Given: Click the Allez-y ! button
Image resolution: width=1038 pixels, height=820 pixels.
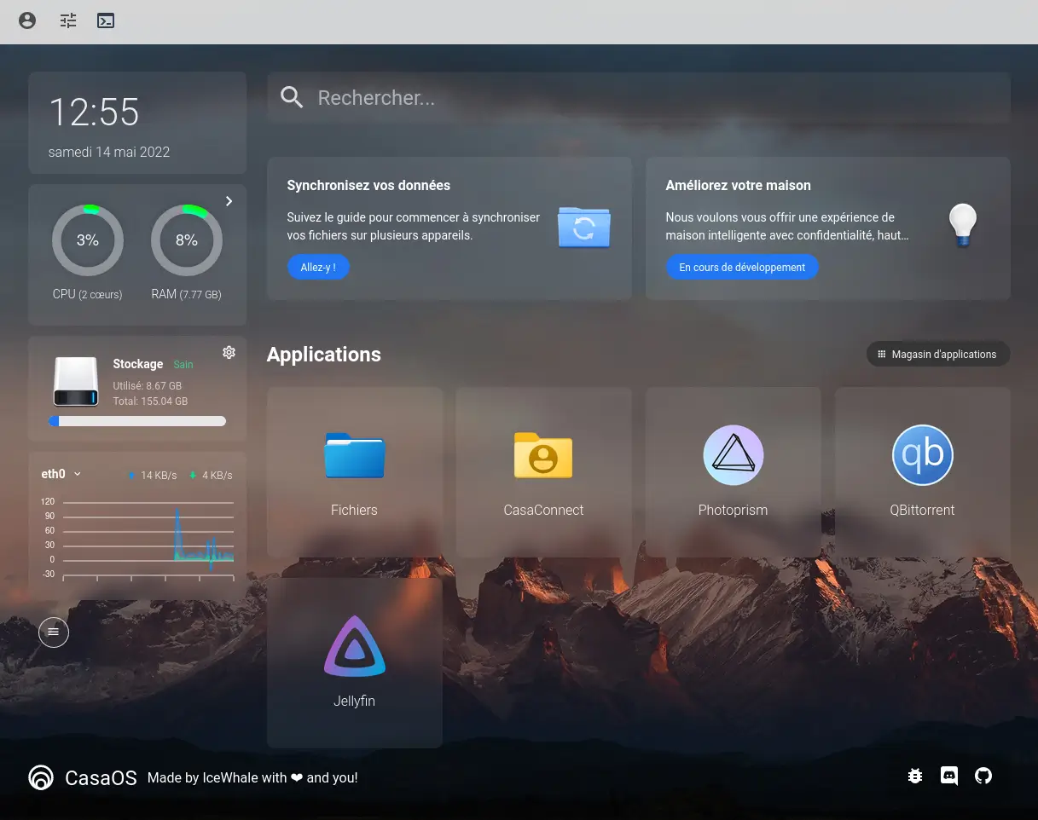Looking at the screenshot, I should [318, 268].
